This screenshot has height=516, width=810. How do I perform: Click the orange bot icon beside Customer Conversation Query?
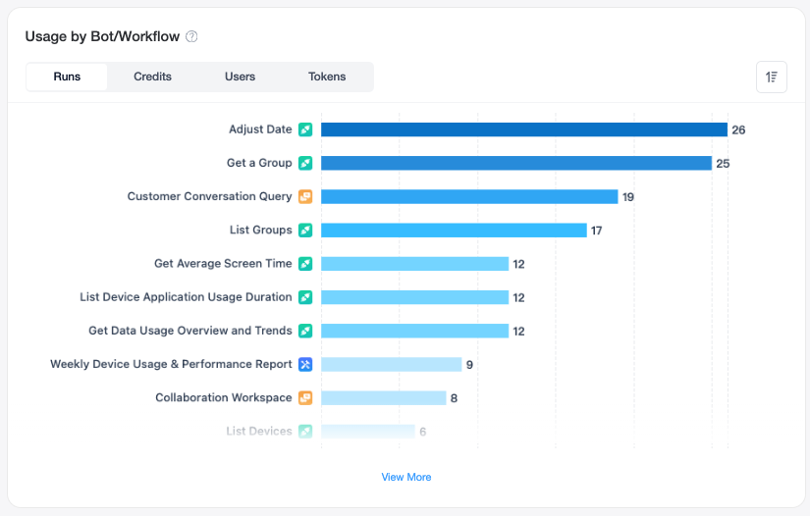click(x=305, y=196)
